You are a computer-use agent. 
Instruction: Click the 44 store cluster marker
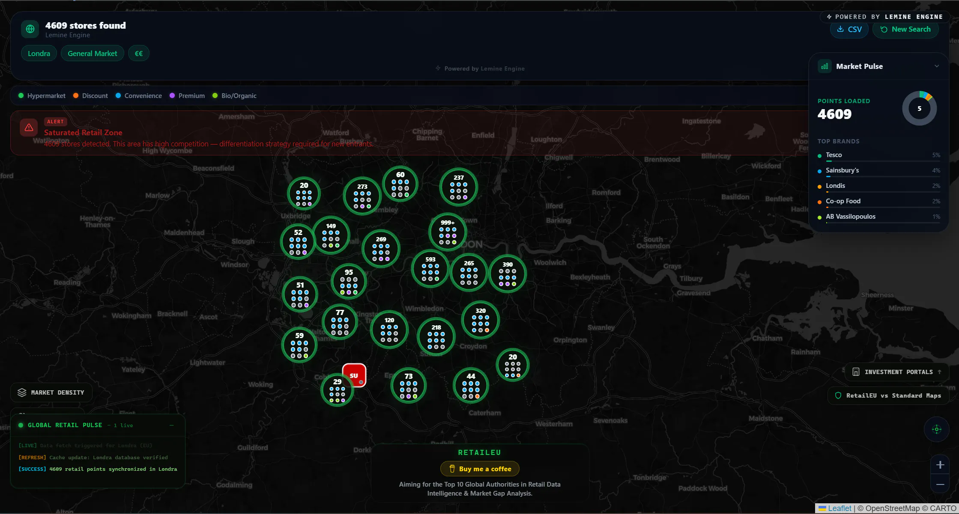[471, 386]
